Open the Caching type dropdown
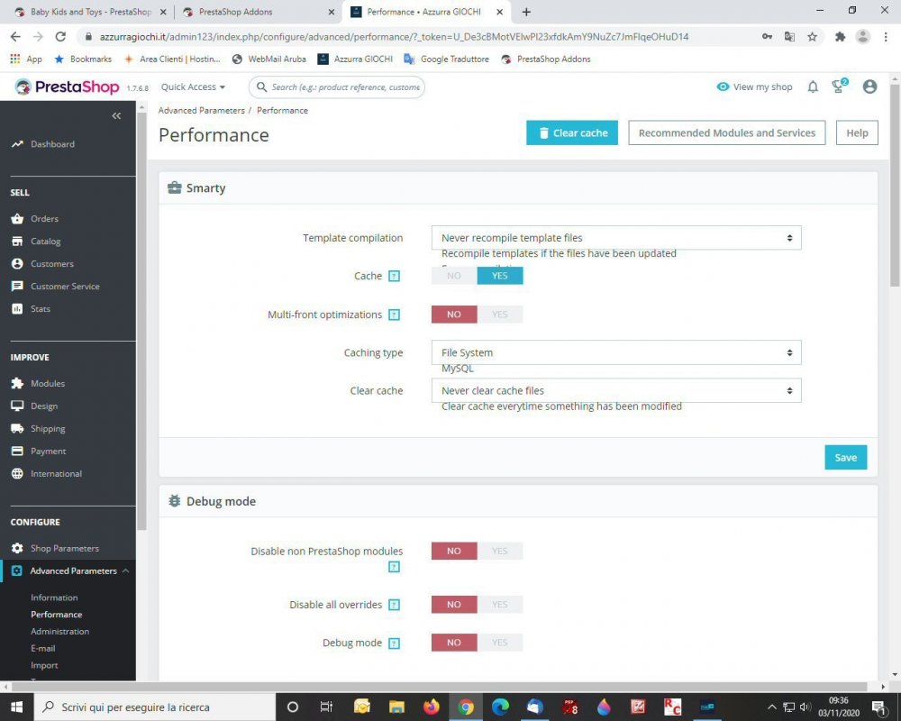This screenshot has width=901, height=721. 615,352
